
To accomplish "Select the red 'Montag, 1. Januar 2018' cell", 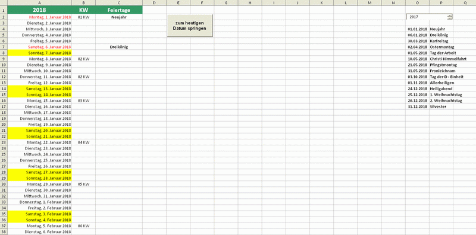I will click(39, 17).
